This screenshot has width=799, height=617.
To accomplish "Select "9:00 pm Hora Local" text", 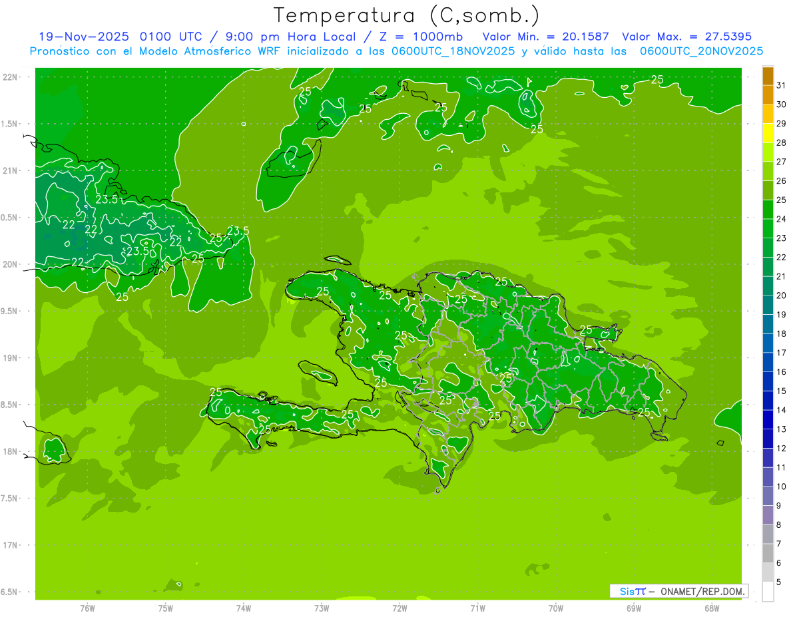I will click(x=291, y=37).
